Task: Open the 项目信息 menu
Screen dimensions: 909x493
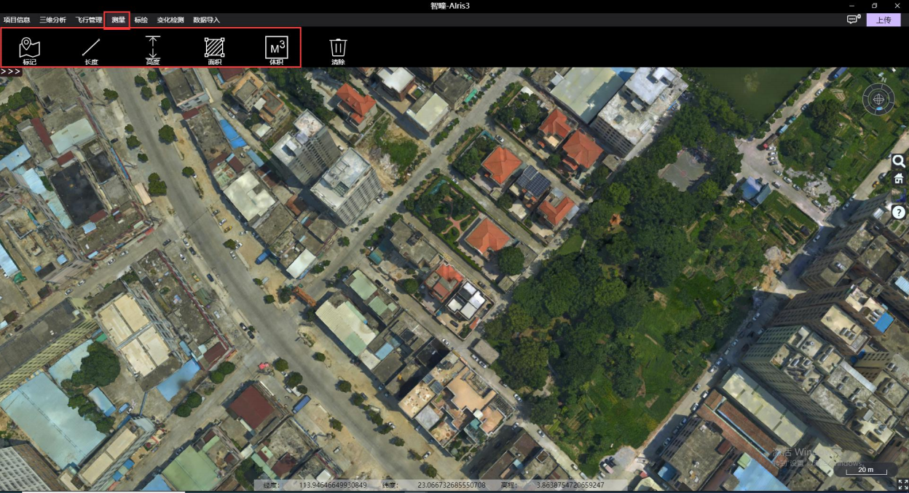Action: pyautogui.click(x=17, y=20)
